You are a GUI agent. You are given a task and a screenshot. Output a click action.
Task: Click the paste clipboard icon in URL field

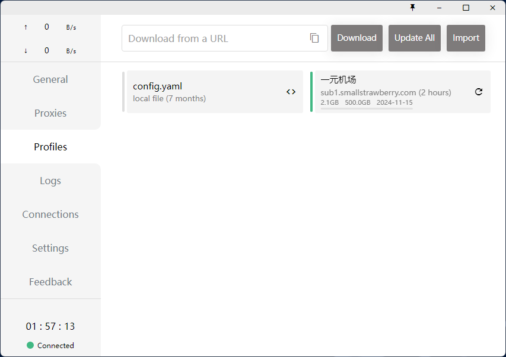pyautogui.click(x=314, y=38)
